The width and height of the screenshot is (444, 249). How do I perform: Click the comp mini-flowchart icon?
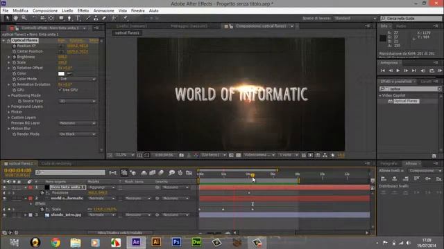coord(112,172)
